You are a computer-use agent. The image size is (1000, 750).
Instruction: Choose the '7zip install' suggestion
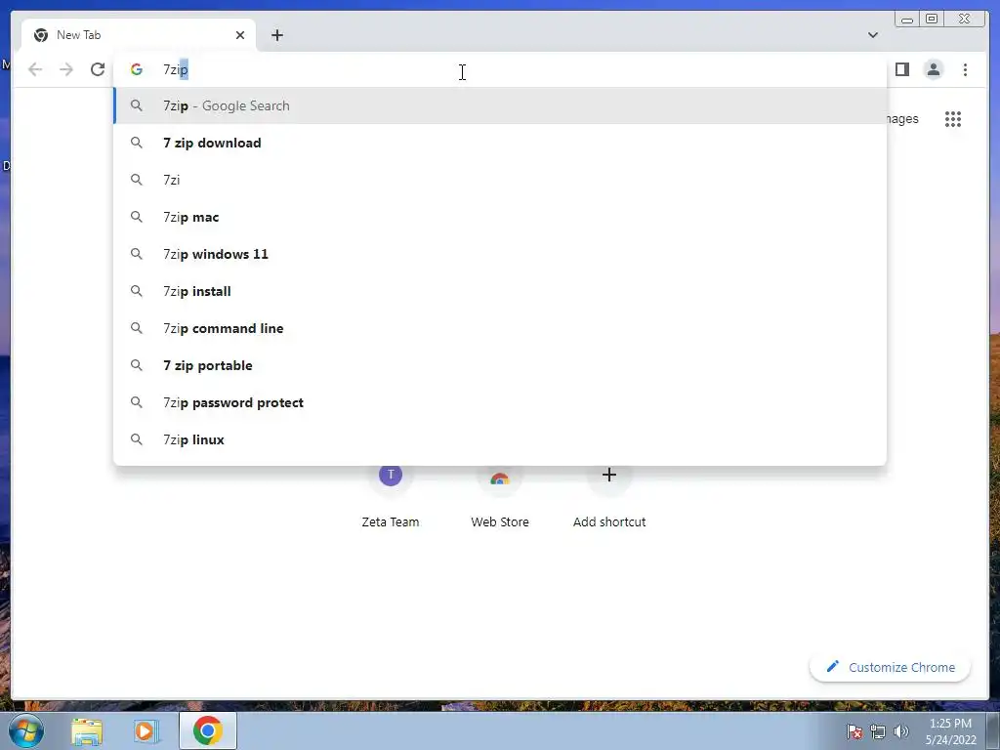click(500, 291)
